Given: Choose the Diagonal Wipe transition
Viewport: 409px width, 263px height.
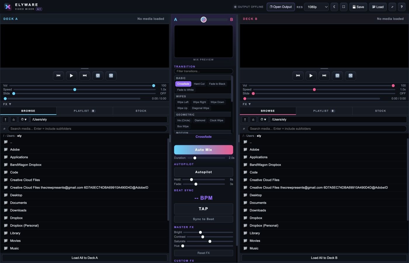Looking at the screenshot, I should [200, 108].
